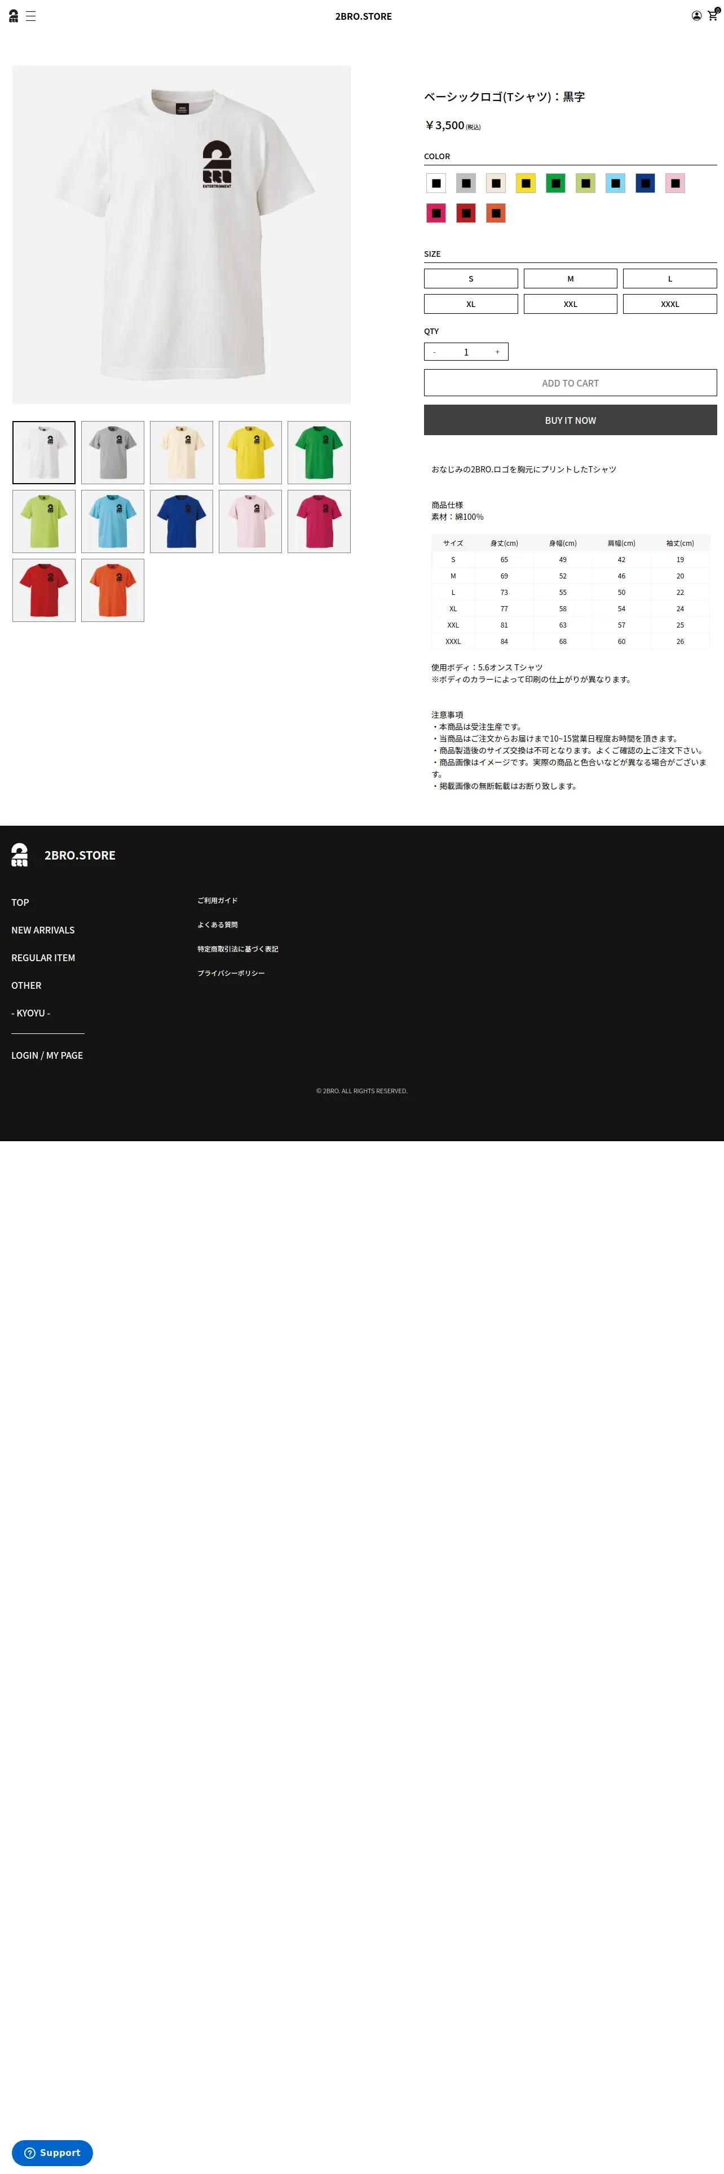View the light blue T-shirt thumbnail
The height and width of the screenshot is (2174, 724).
click(113, 521)
